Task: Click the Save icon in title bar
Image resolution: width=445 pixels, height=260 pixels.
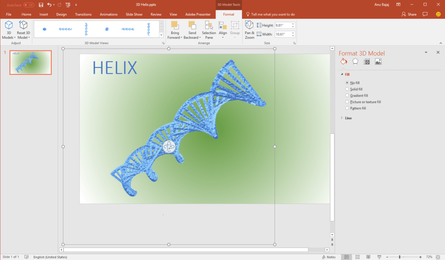Action: pos(41,5)
